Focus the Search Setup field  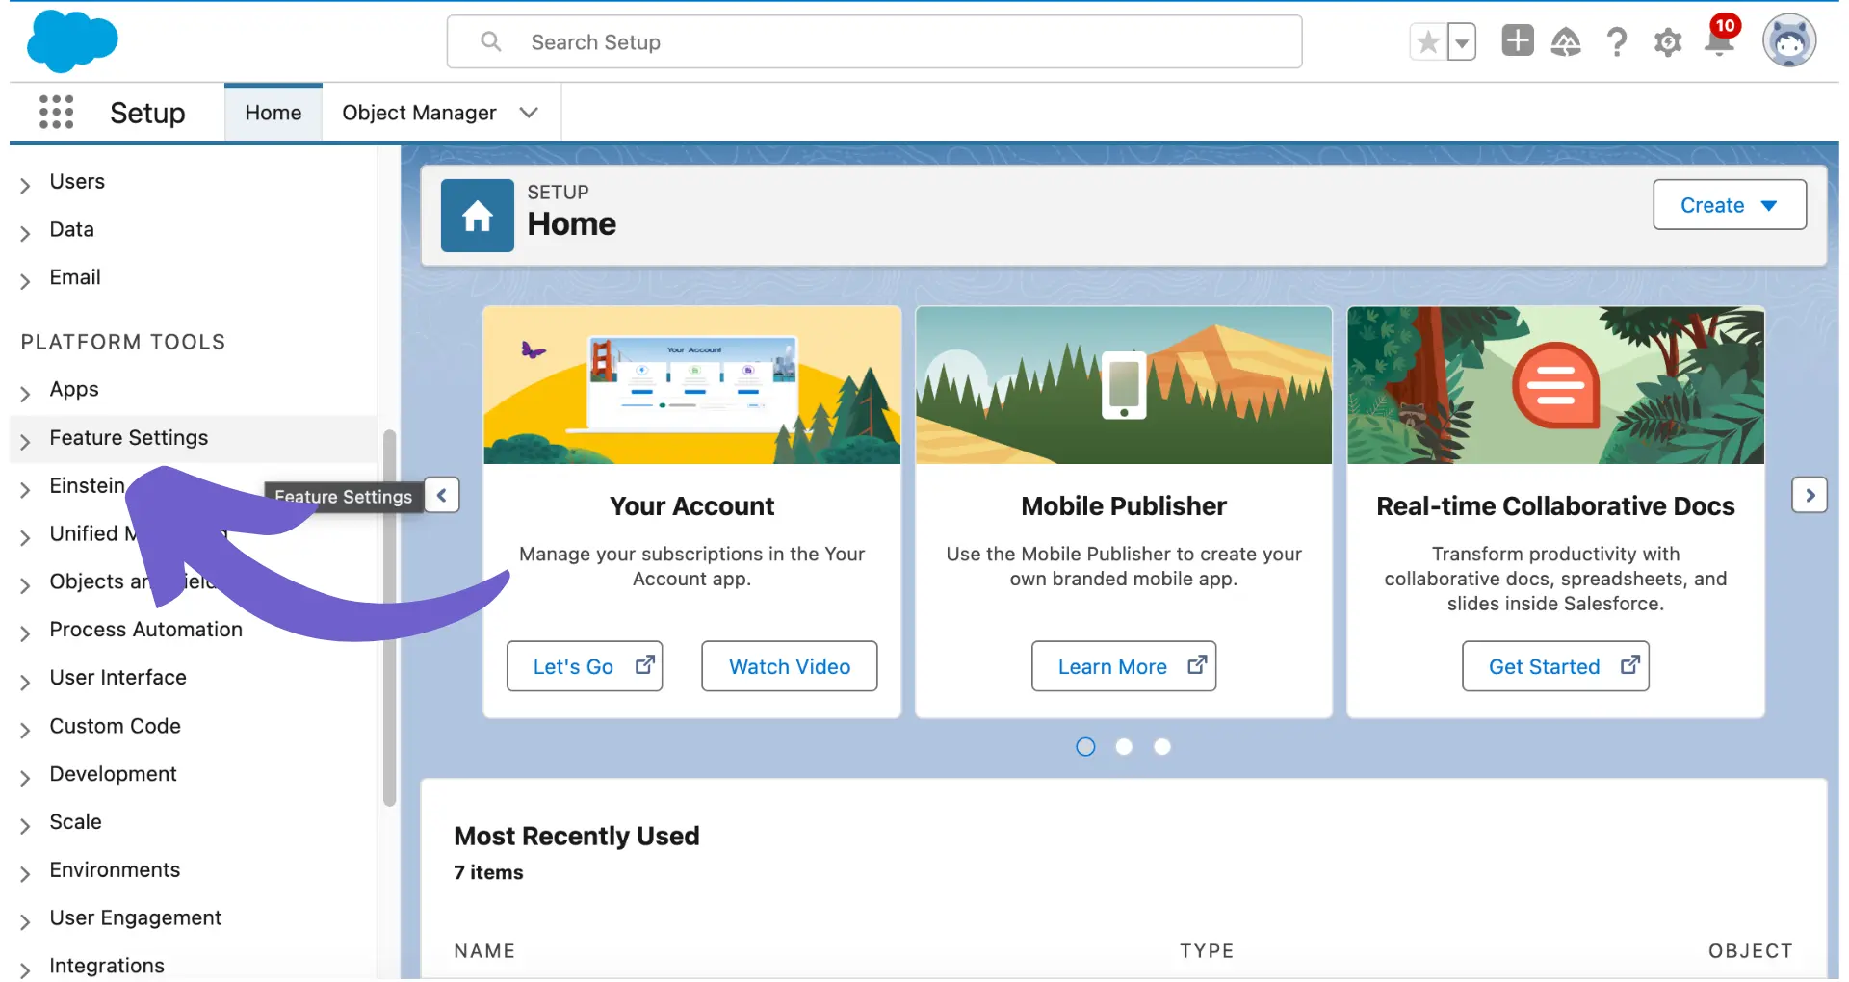point(874,42)
